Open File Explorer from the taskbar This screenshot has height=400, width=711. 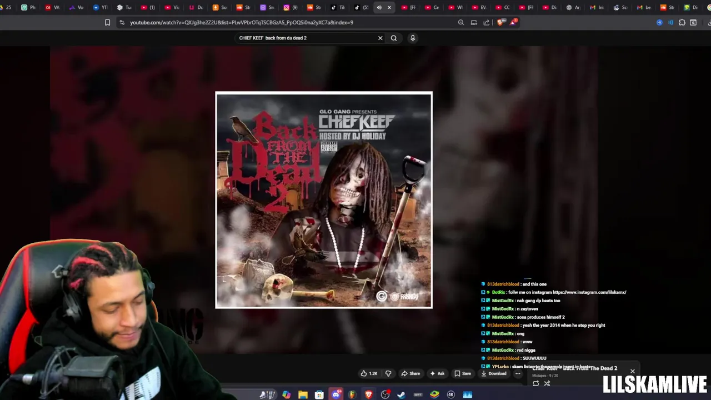[303, 394]
